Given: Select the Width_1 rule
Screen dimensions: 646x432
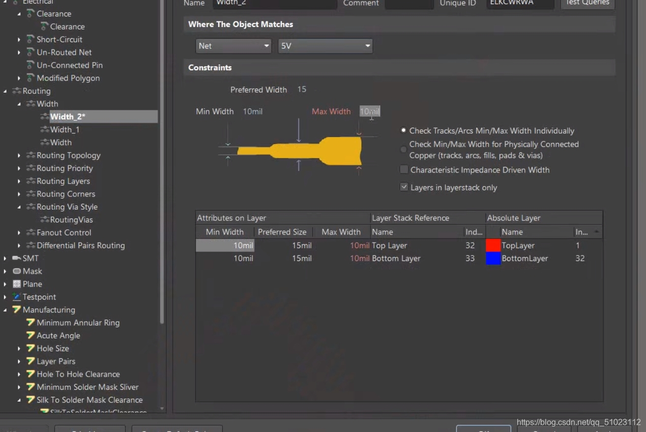Looking at the screenshot, I should click(65, 130).
